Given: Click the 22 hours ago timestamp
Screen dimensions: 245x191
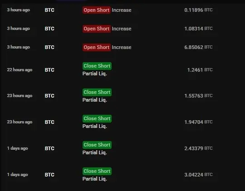Looking at the screenshot, I should pyautogui.click(x=20, y=70).
